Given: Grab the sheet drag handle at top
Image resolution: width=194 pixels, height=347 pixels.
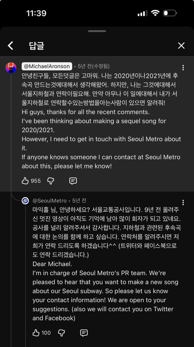Looking at the screenshot, I should click(x=97, y=31).
